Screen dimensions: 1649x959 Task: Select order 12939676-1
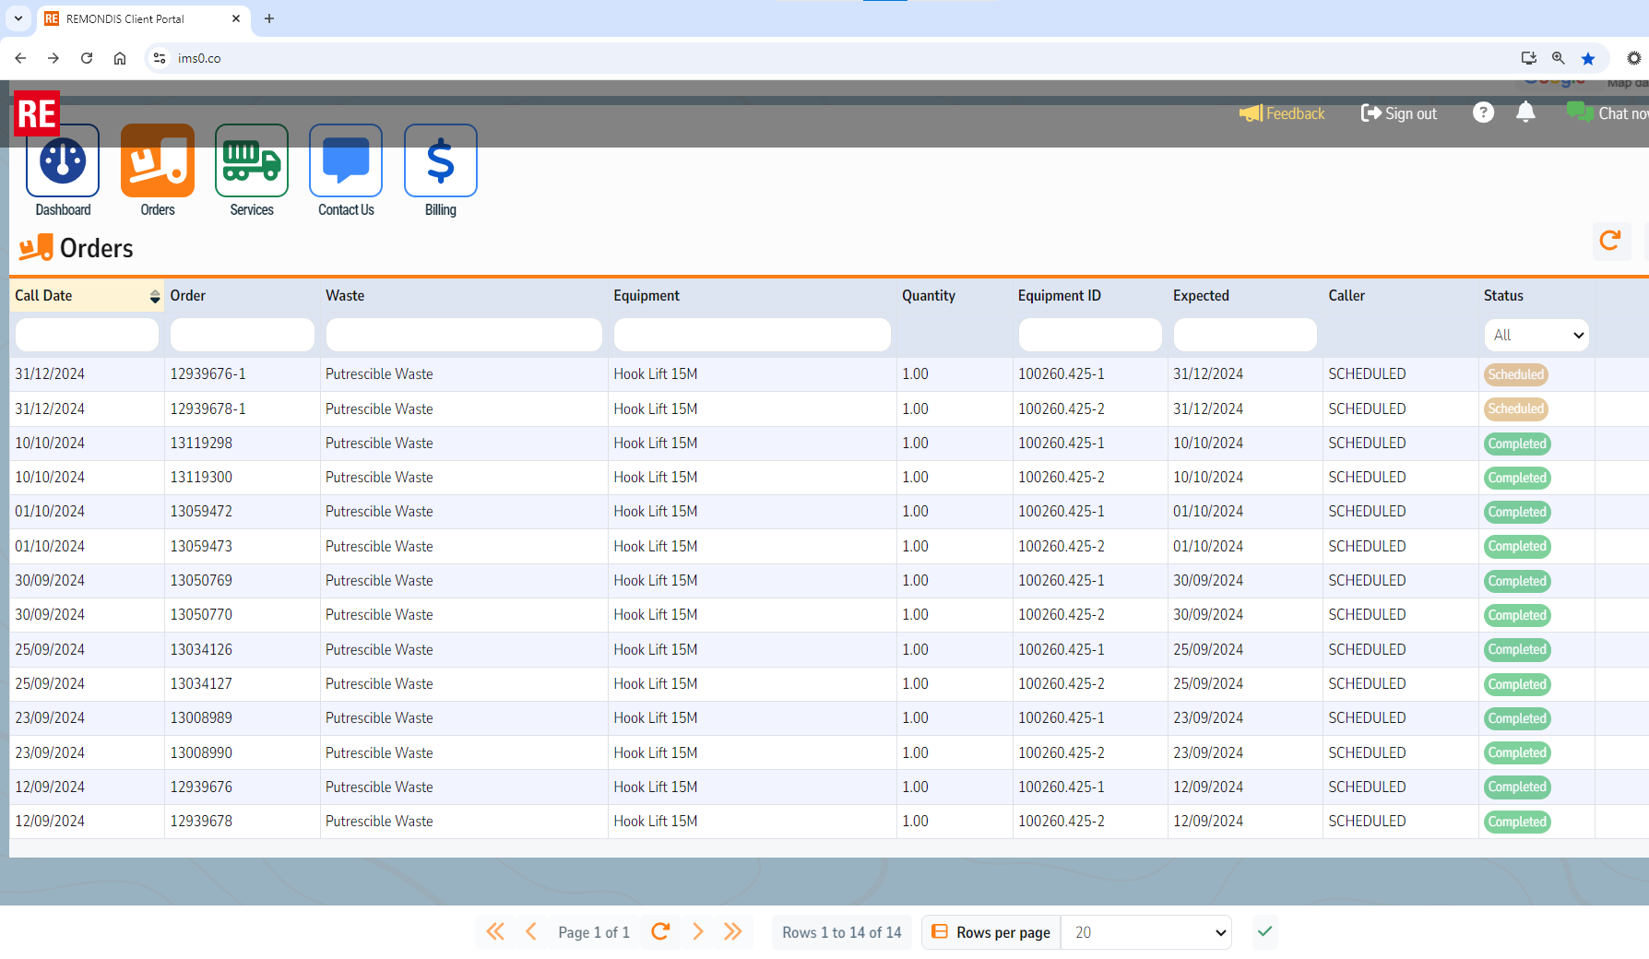tap(208, 374)
